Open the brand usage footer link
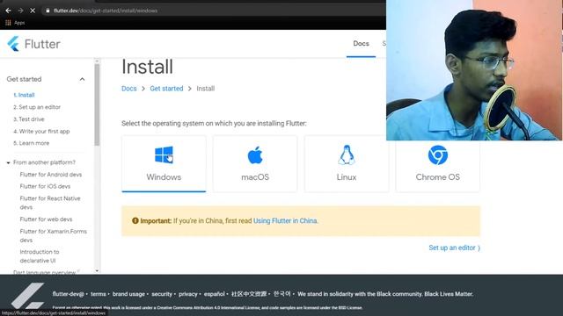 click(128, 294)
